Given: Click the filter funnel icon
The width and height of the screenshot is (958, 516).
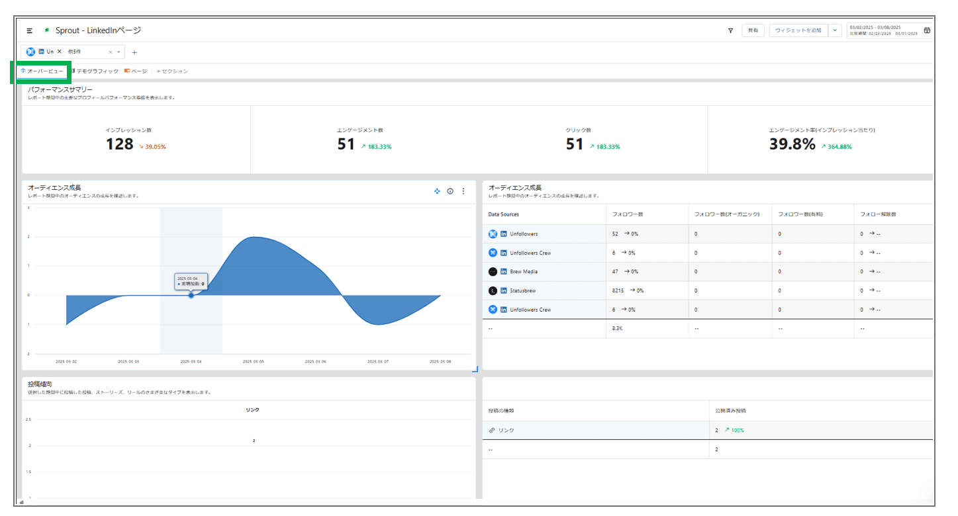Looking at the screenshot, I should point(730,30).
